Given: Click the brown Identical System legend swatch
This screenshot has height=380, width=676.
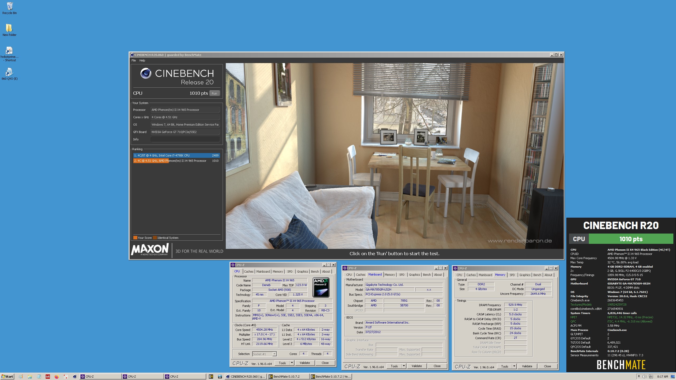Looking at the screenshot, I should 155,237.
